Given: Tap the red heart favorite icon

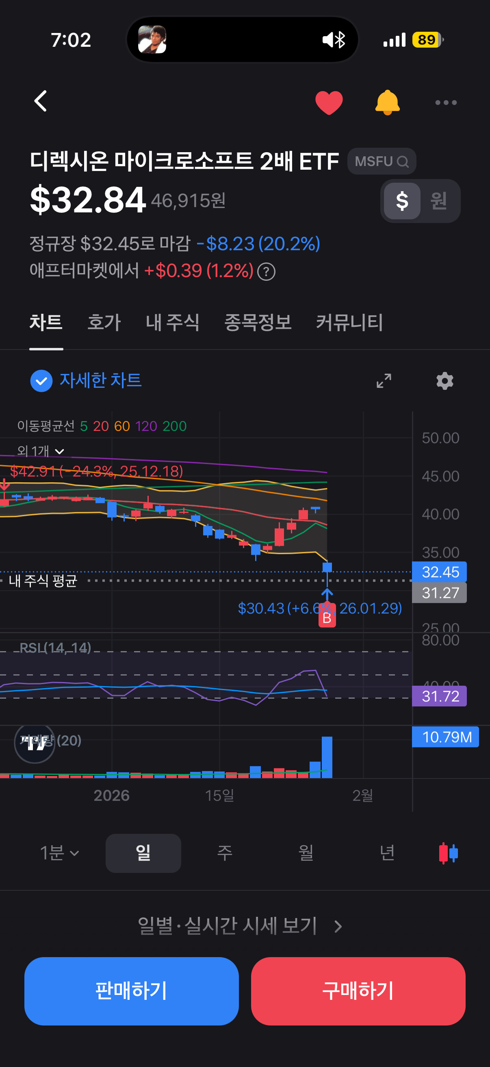Looking at the screenshot, I should [329, 102].
